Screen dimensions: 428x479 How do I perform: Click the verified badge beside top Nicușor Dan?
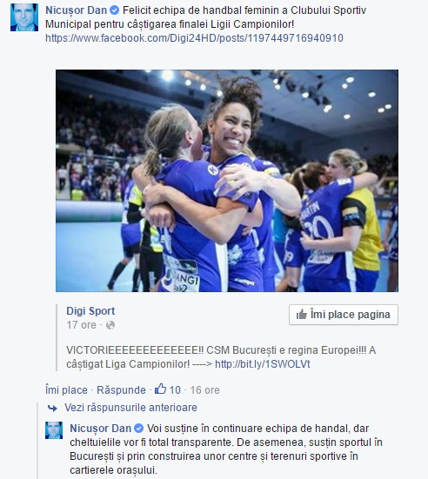click(x=114, y=10)
